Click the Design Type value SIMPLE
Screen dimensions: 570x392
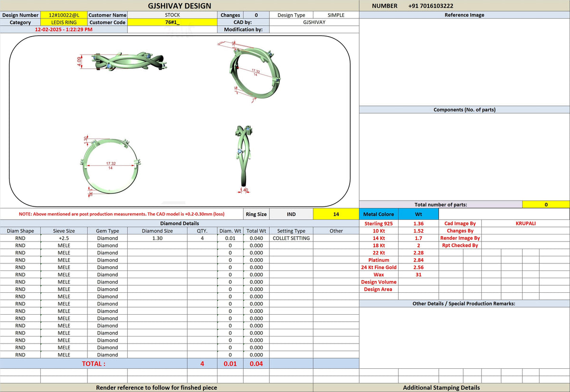(336, 15)
